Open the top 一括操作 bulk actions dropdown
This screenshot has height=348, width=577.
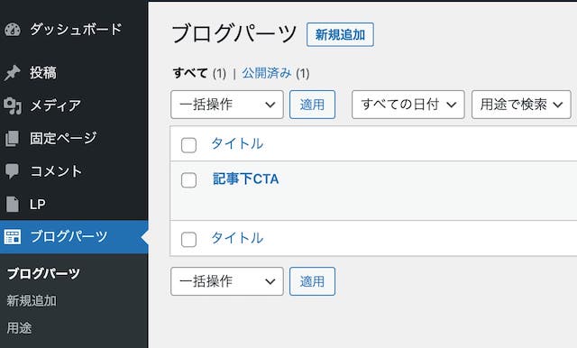227,105
